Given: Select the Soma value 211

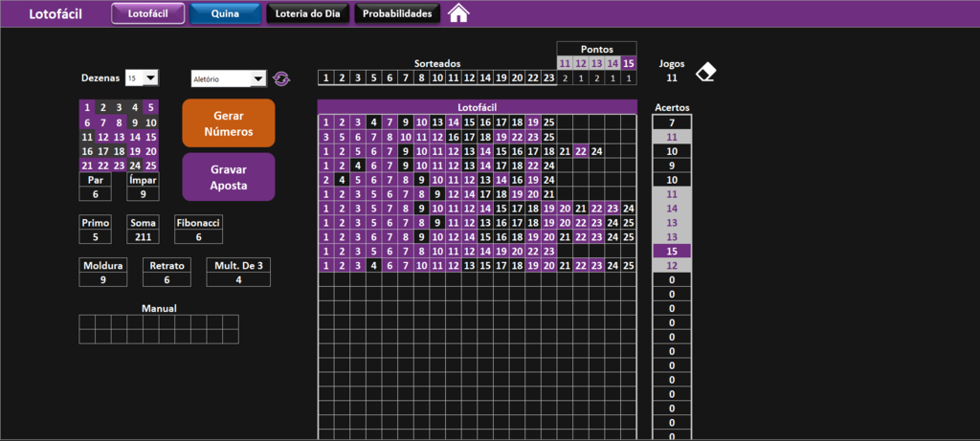Looking at the screenshot, I should tap(144, 236).
